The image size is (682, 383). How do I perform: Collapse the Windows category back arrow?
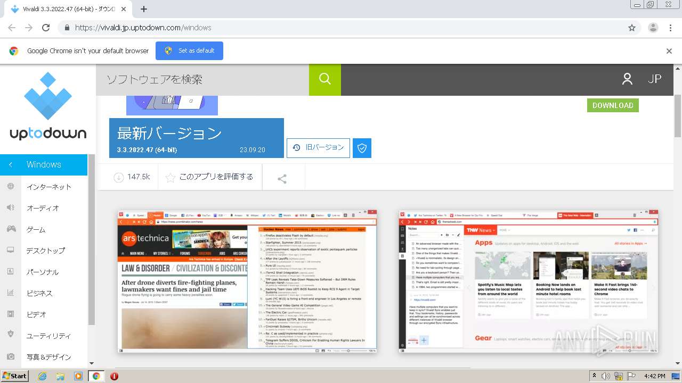[x=10, y=165]
